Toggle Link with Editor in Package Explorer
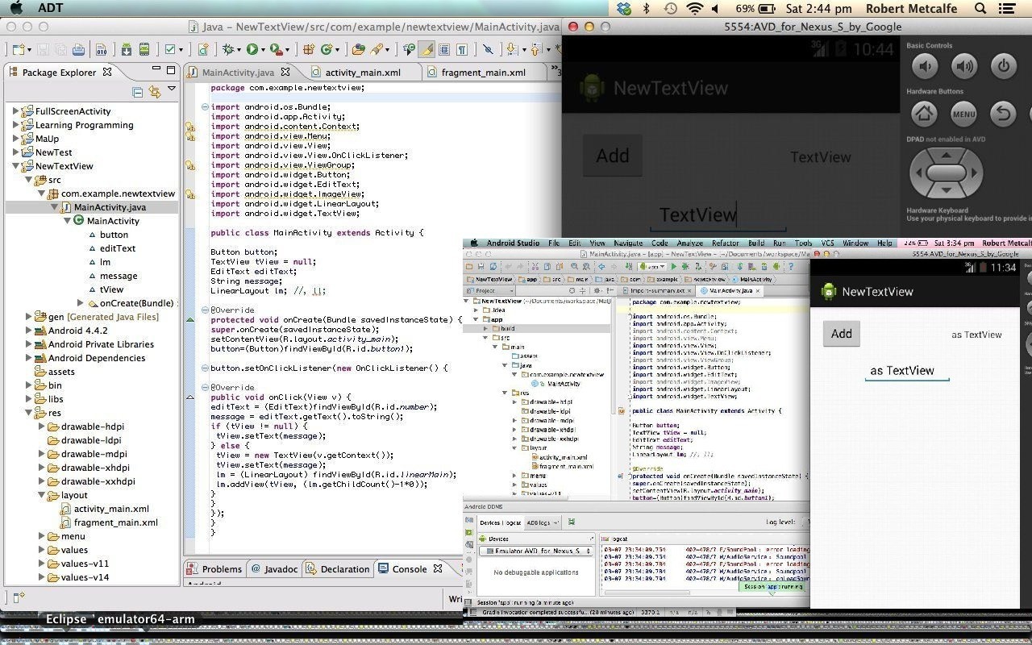 click(154, 92)
